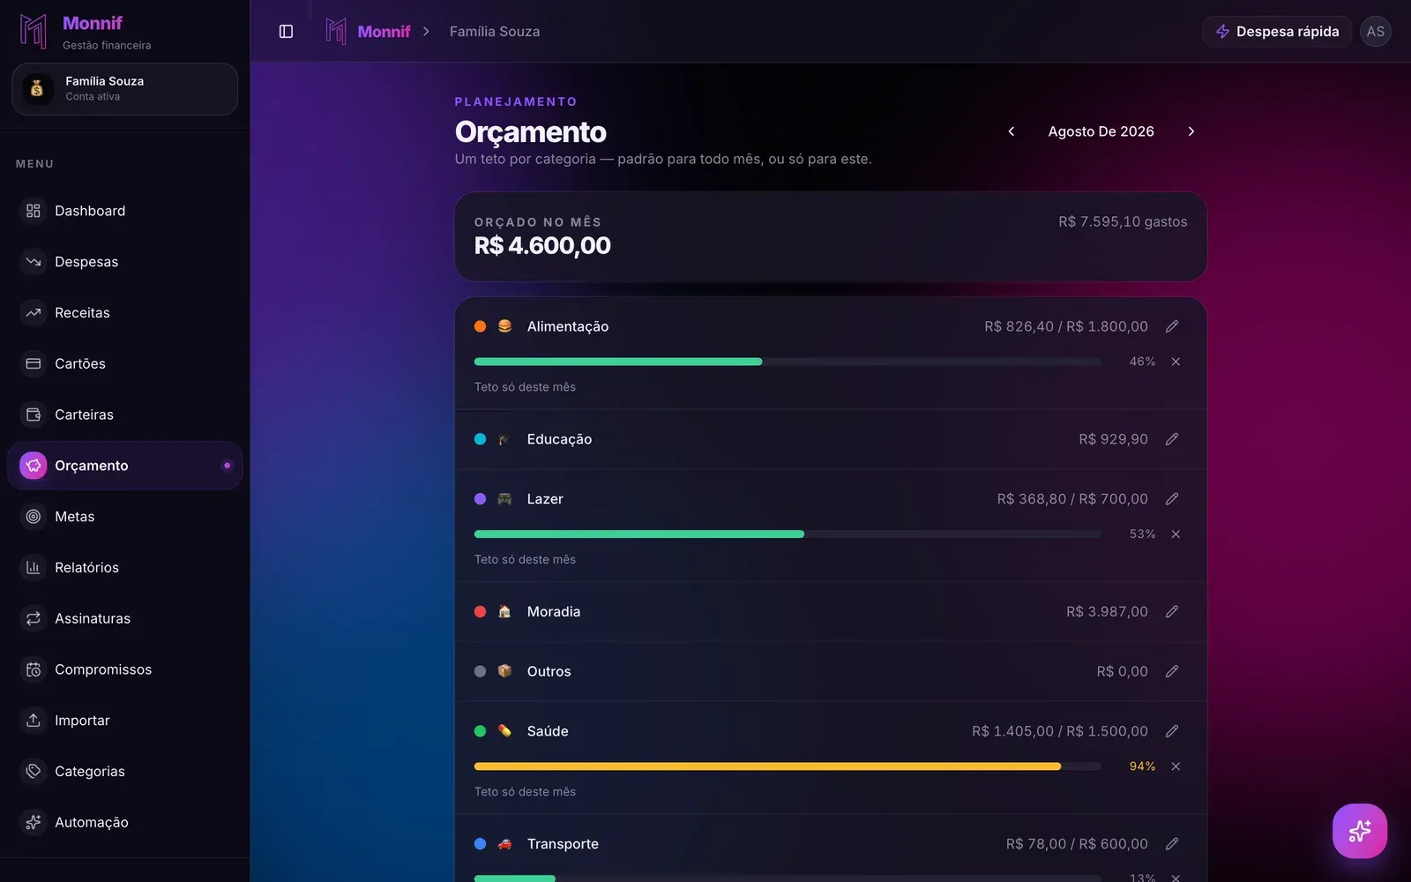This screenshot has height=882, width=1411.
Task: Edit the Transporte budget pencil icon
Action: point(1172,844)
